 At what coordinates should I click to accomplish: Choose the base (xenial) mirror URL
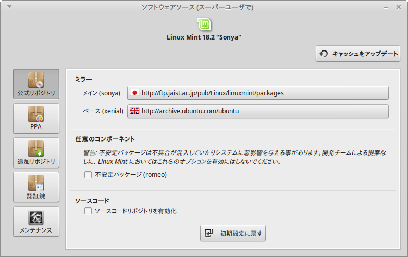tap(257, 111)
